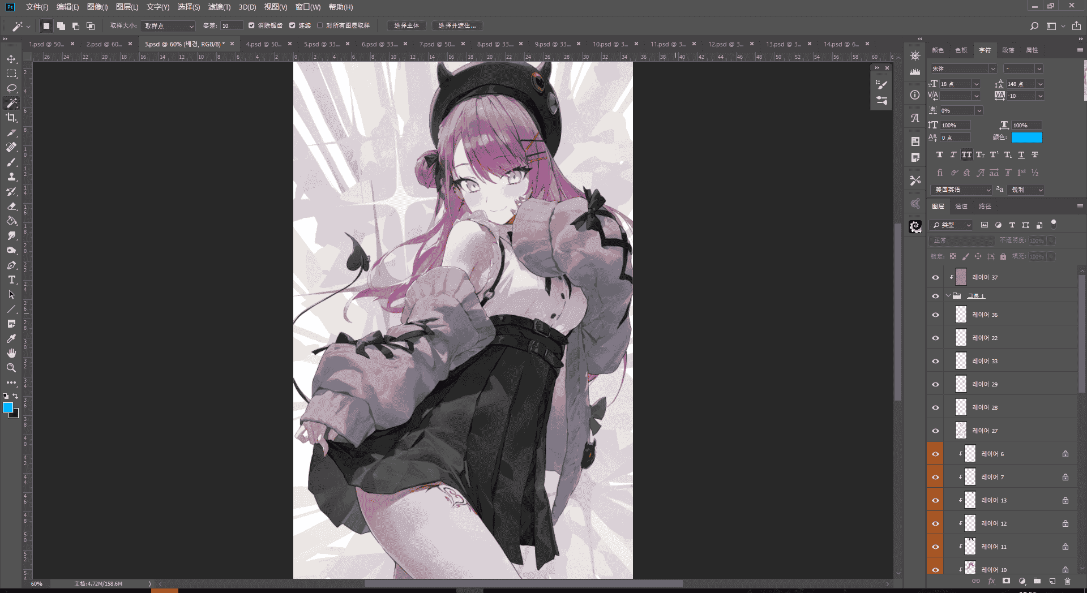Select the Horizontal Type tool
Screen dimensions: 1087x593
pyautogui.click(x=11, y=280)
